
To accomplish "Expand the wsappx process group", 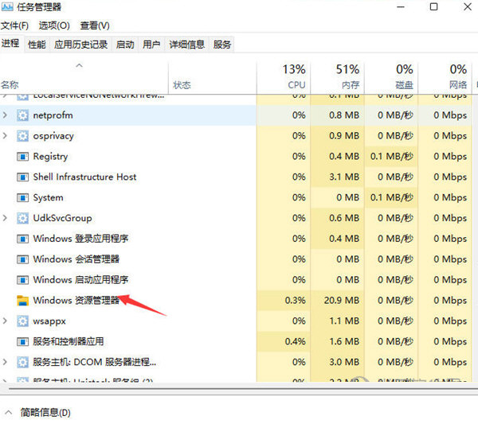I will click(6, 321).
